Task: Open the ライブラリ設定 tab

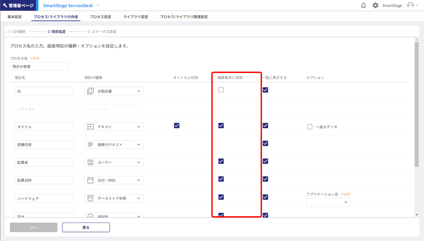Action: (x=136, y=17)
